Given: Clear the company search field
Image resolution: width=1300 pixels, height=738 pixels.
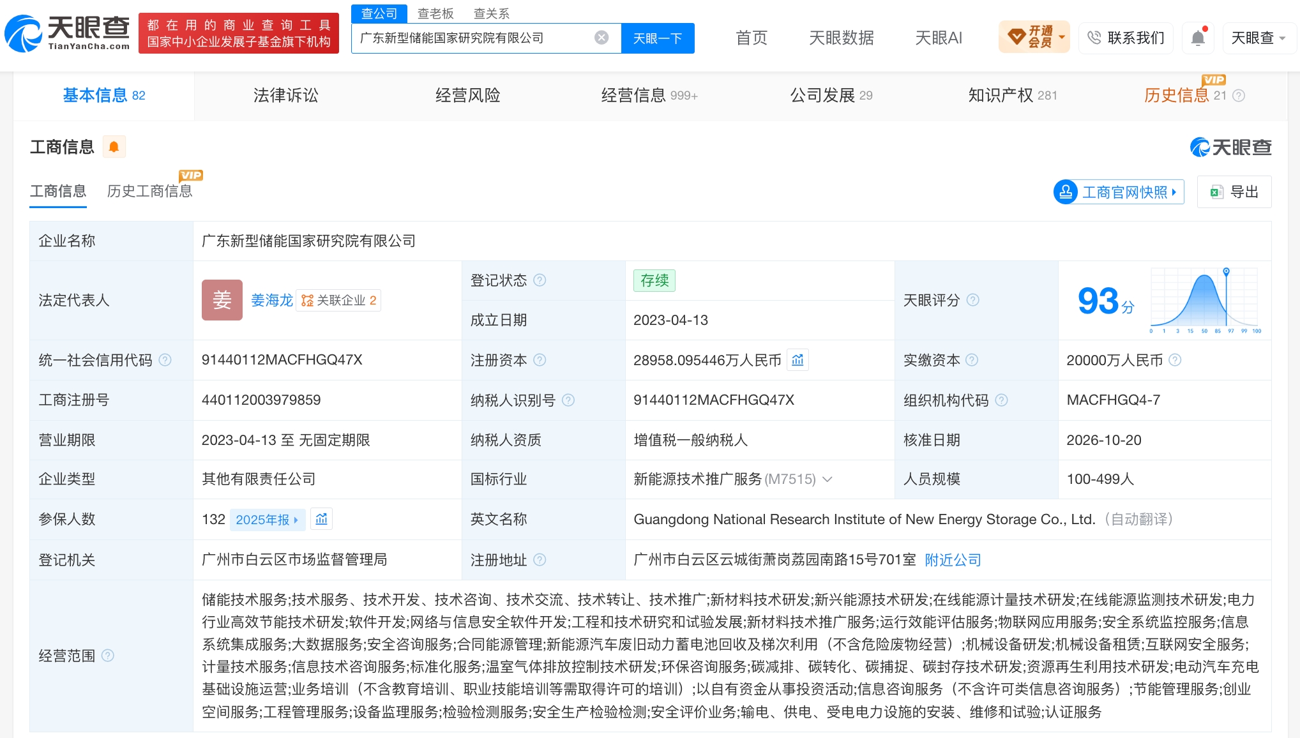Looking at the screenshot, I should (x=601, y=38).
